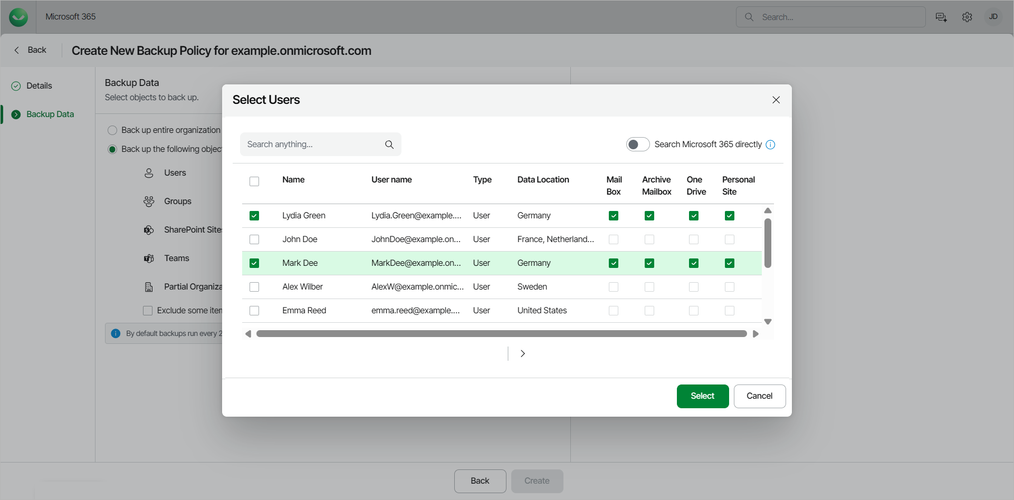Check the John Doe row checkbox

tap(254, 239)
